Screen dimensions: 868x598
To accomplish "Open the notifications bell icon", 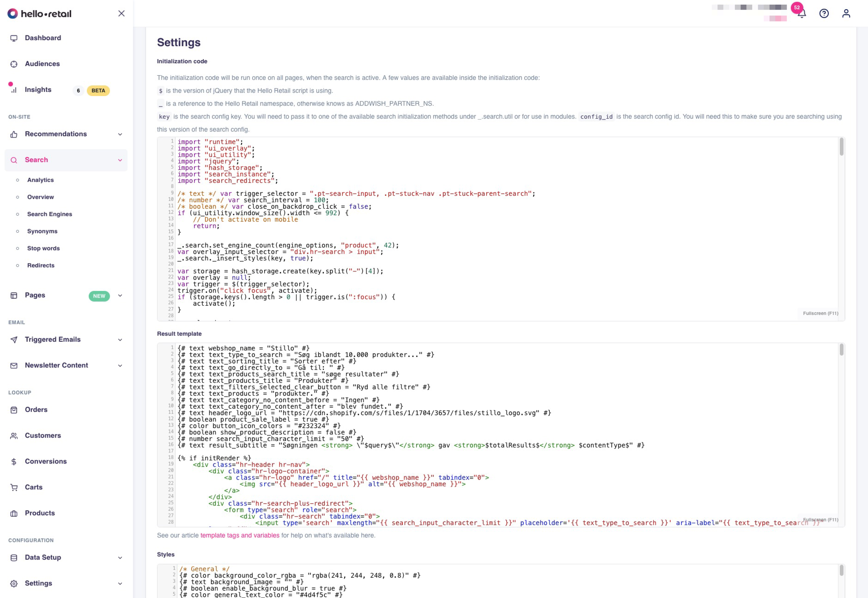I will (802, 13).
